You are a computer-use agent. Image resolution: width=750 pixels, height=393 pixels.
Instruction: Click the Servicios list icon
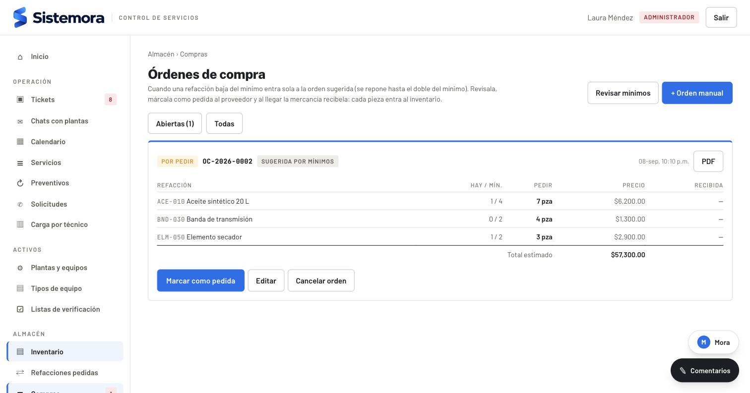point(20,163)
